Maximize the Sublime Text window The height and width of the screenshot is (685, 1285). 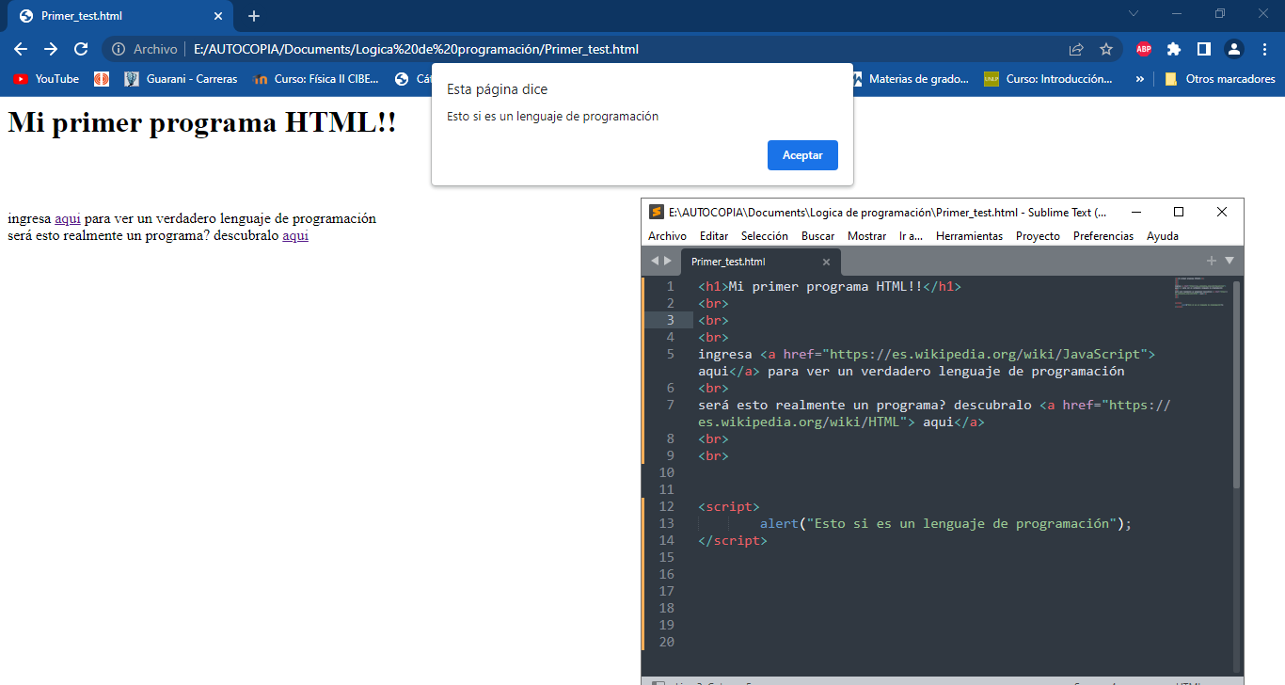coord(1179,212)
